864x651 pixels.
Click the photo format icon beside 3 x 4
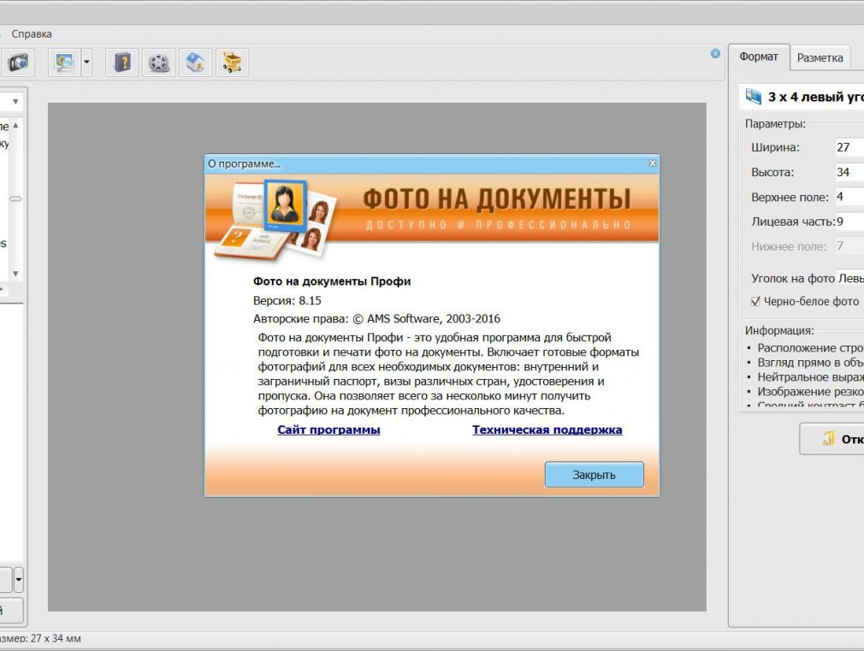pyautogui.click(x=754, y=97)
